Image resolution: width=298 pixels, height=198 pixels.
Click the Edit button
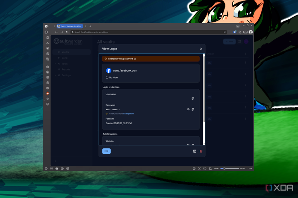pyautogui.click(x=106, y=151)
